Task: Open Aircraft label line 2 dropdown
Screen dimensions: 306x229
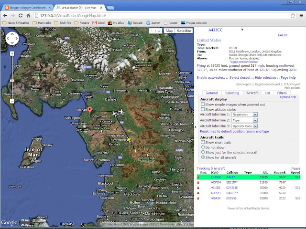Action: pyautogui.click(x=244, y=120)
